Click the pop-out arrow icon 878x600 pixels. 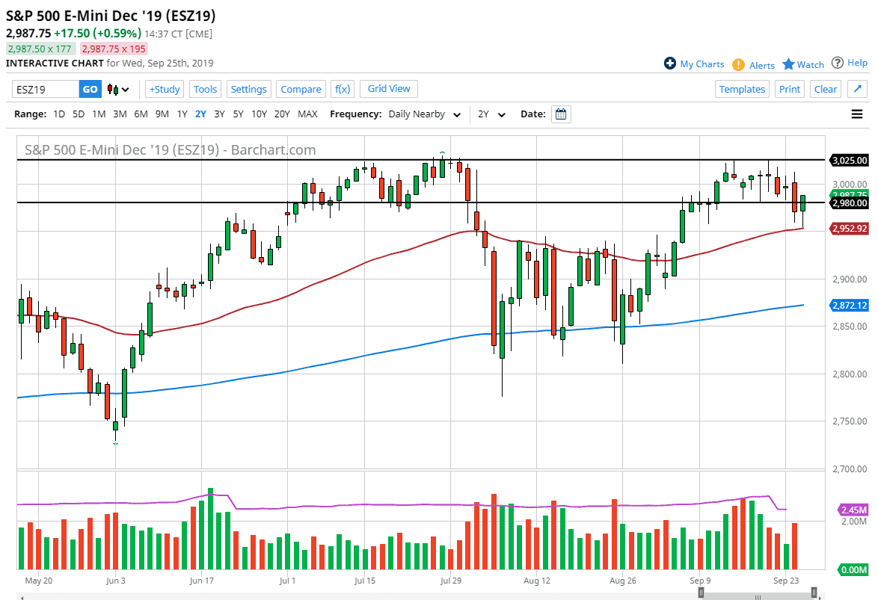857,88
